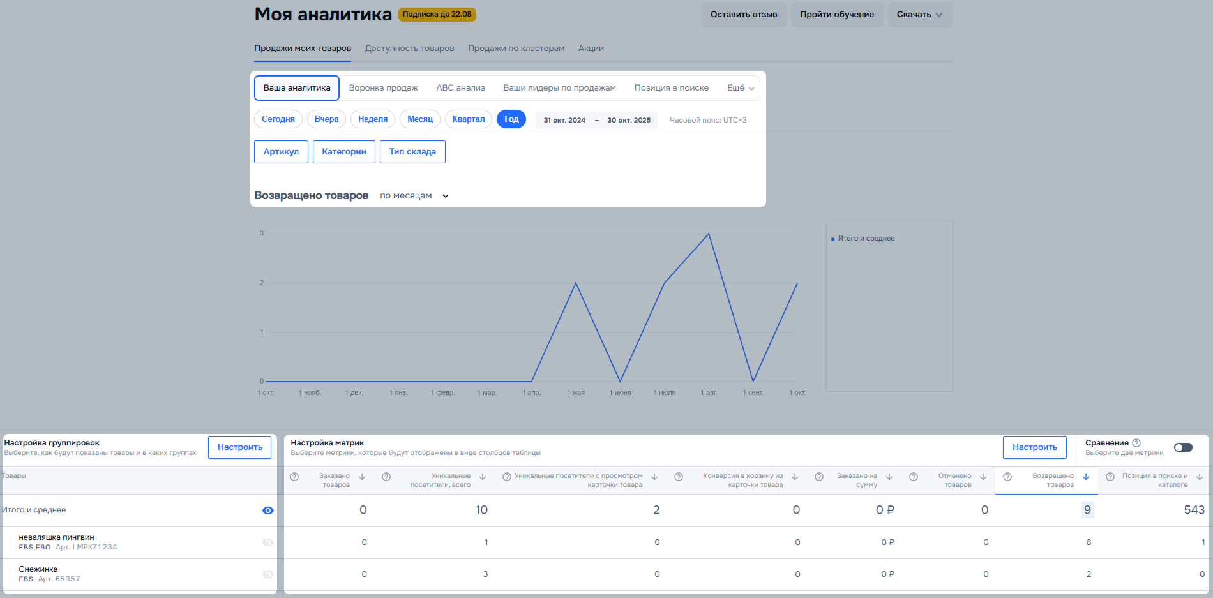Sort table by Возвращено товаров arrow

click(x=1086, y=477)
